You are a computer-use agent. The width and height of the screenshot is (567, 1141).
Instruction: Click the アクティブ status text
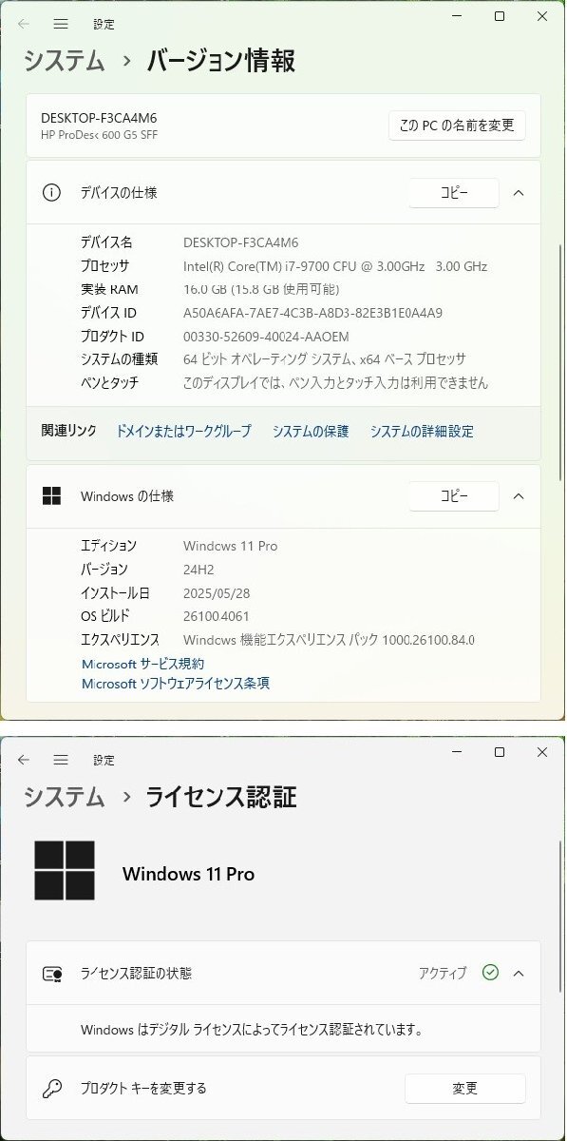point(443,974)
